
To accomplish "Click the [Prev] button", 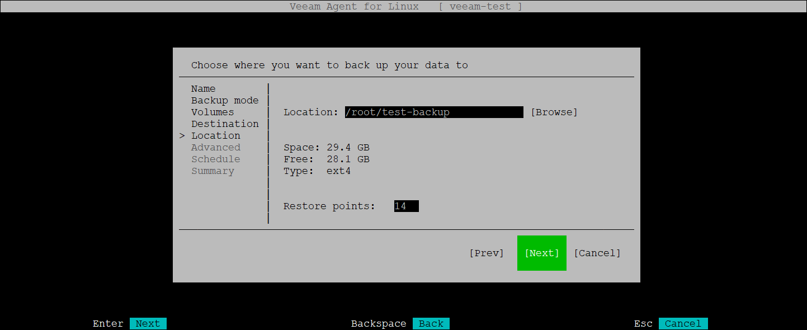I will [x=487, y=253].
